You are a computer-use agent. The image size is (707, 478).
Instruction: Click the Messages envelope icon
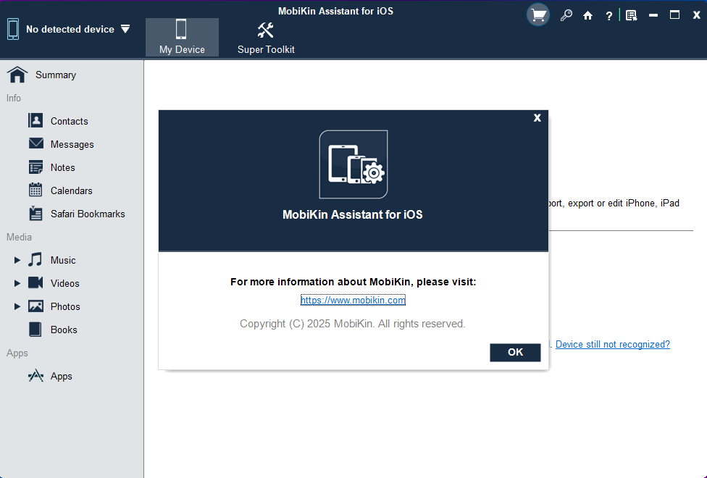36,143
